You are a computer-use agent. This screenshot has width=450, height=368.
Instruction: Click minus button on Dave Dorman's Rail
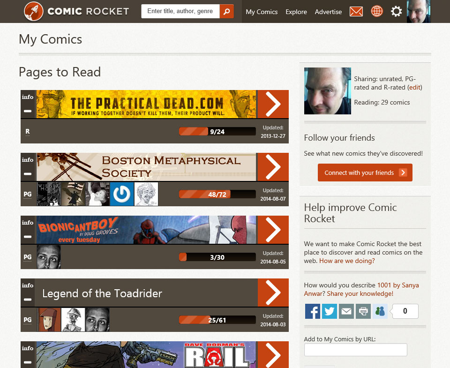tap(28, 362)
